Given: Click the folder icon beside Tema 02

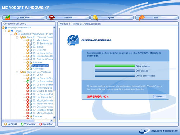Looking at the screenshot, I should tap(24, 72).
